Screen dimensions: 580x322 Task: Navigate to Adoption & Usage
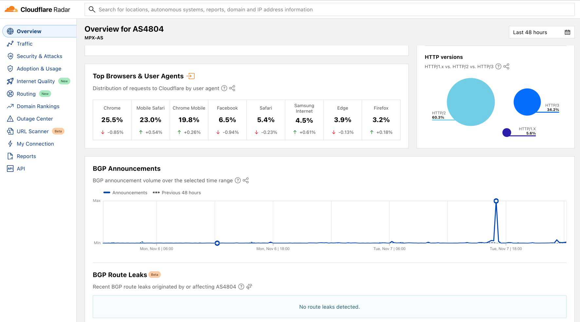click(x=39, y=68)
